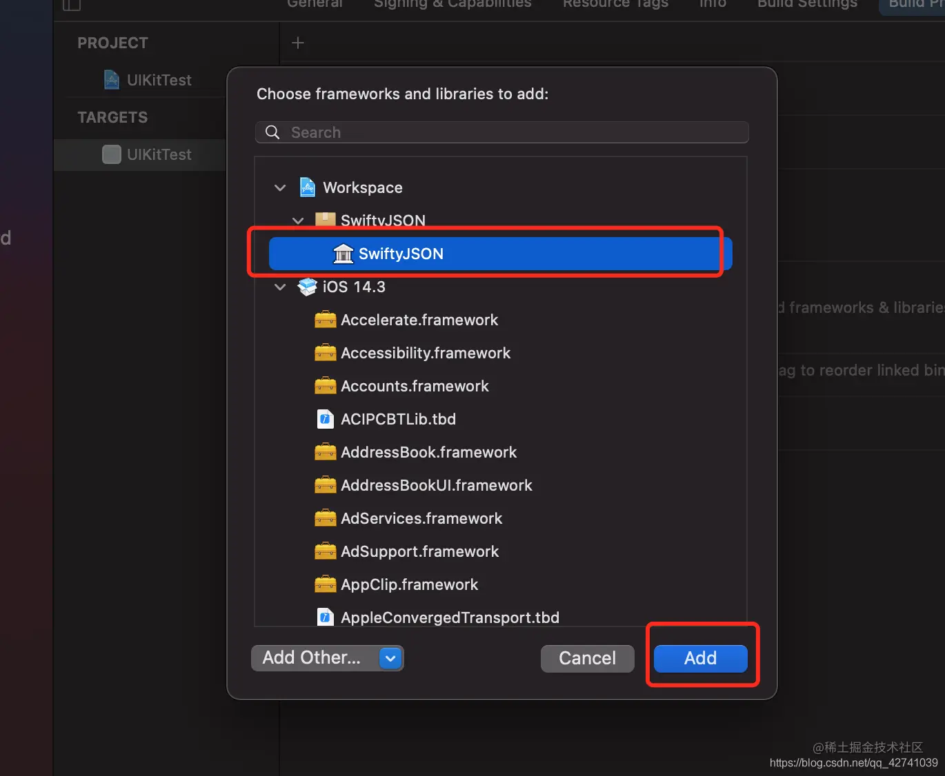Select the highlighted SwiftyJSON library row

point(500,254)
